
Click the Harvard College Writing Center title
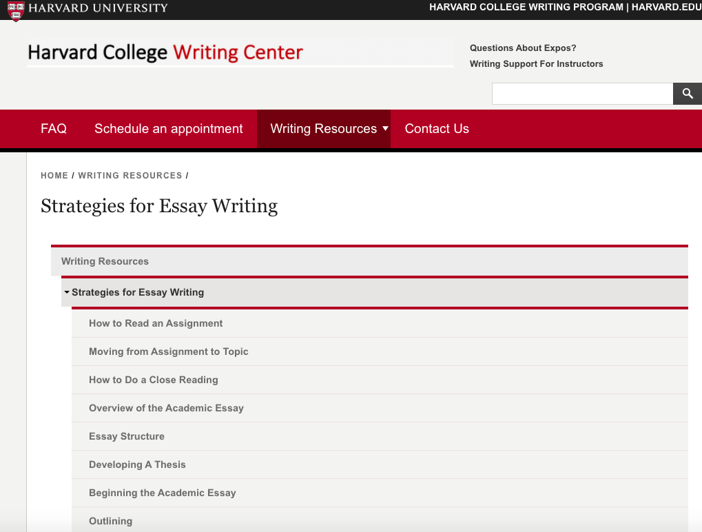pos(165,52)
